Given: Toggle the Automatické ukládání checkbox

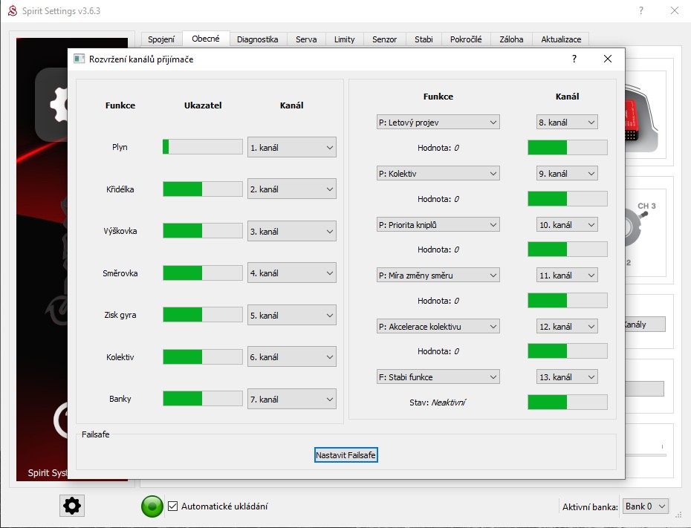Looking at the screenshot, I should point(173,506).
